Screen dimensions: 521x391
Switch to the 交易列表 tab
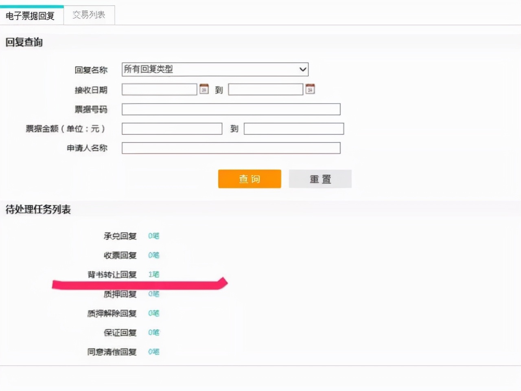click(x=89, y=15)
